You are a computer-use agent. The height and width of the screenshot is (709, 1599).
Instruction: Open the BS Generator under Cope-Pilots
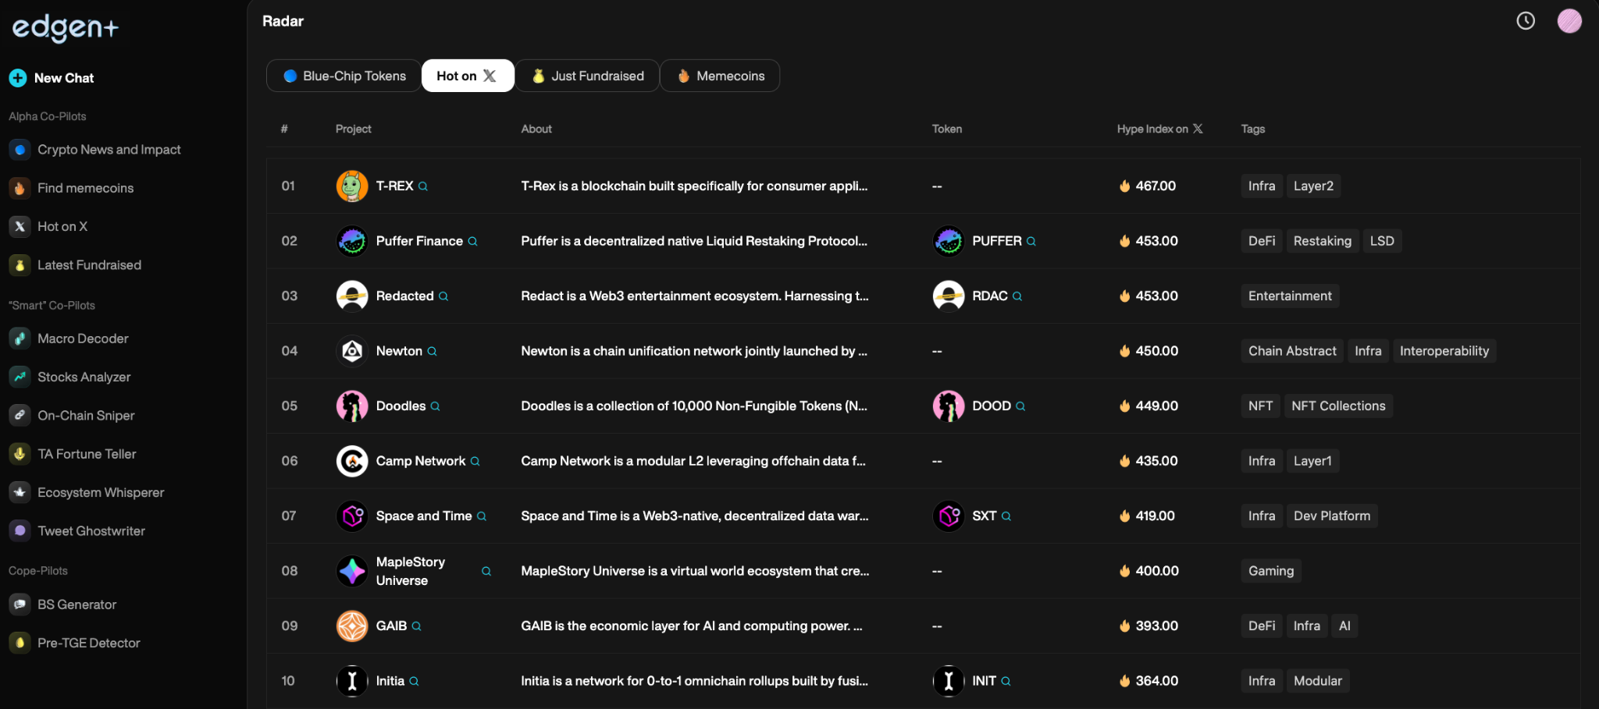[x=77, y=604]
